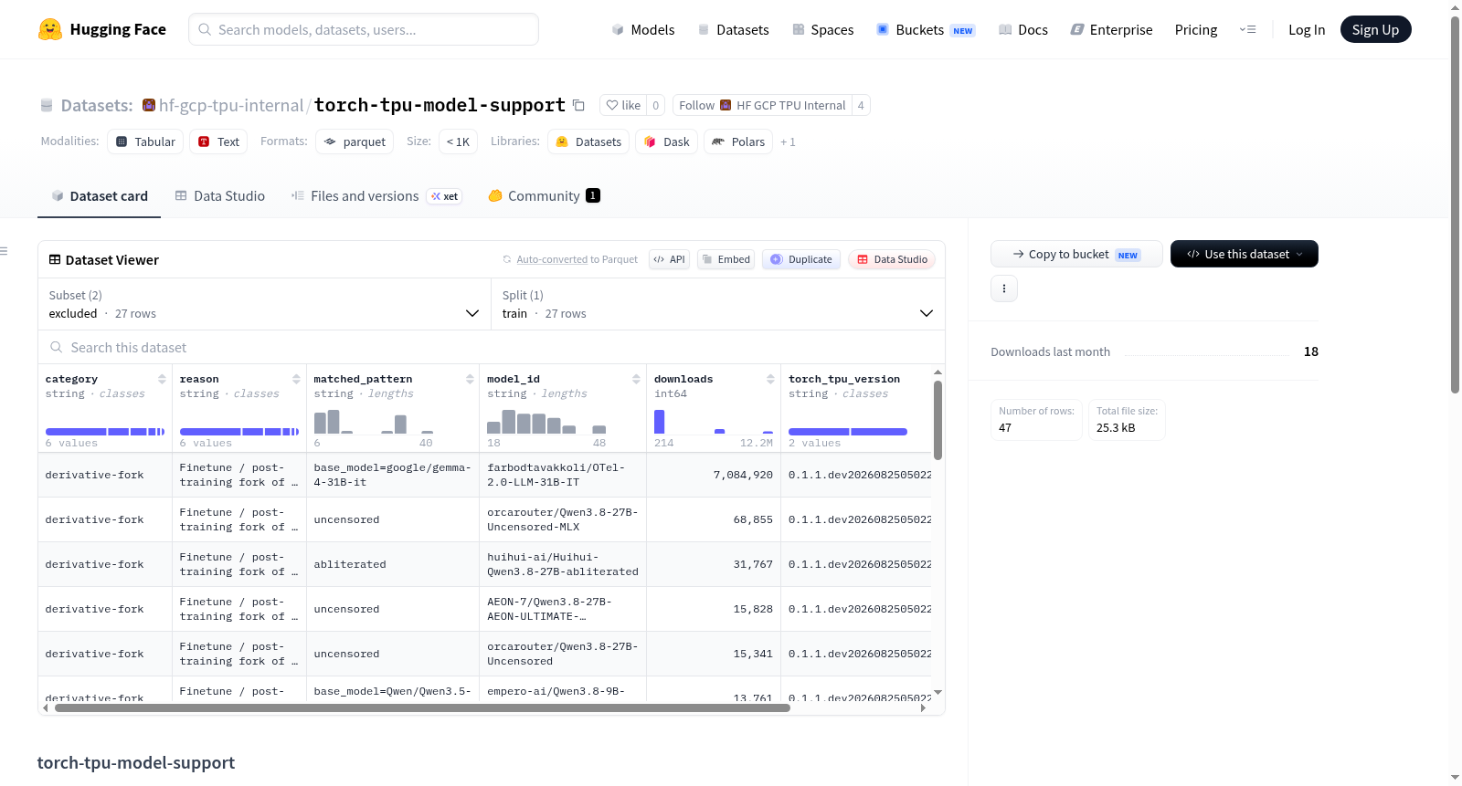Click the Dataset Viewer table icon

pos(55,259)
